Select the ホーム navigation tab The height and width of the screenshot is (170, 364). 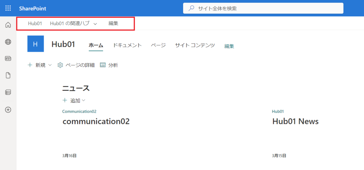point(96,45)
